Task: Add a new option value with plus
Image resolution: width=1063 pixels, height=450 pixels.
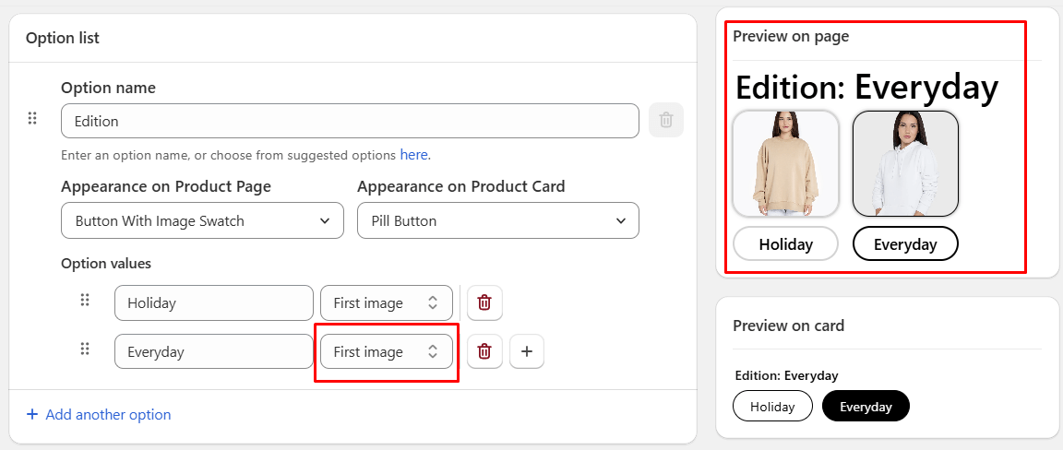Action: (527, 351)
